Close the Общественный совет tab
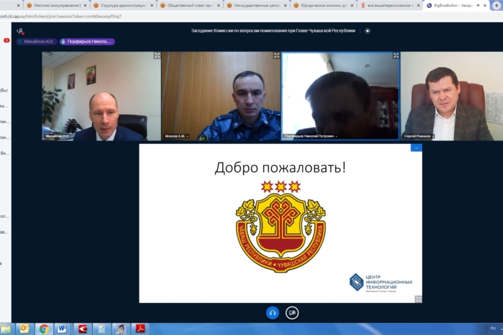This screenshot has height=335, width=503. pyautogui.click(x=218, y=5)
